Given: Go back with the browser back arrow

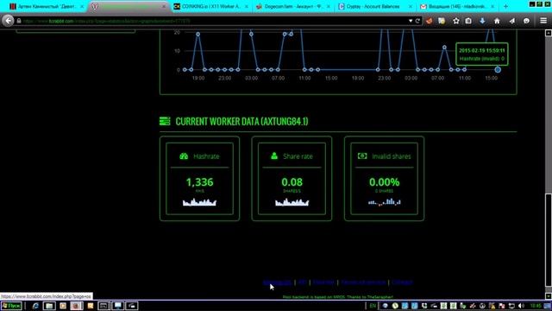Looking at the screenshot, I should point(8,21).
